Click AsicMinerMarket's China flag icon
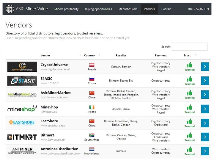 pyautogui.click(x=92, y=93)
